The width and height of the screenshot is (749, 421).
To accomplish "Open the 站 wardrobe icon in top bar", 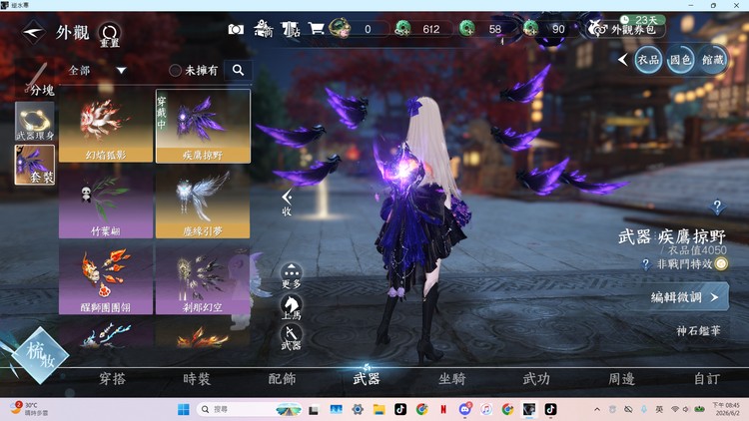I will click(291, 29).
